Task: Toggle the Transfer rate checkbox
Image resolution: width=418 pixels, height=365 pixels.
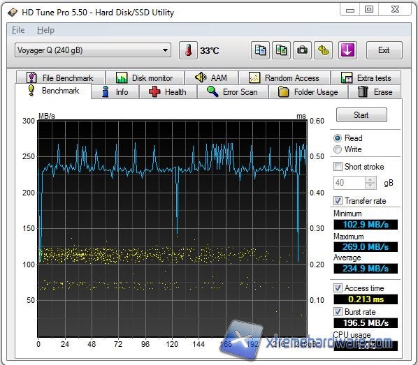Action: pyautogui.click(x=338, y=201)
